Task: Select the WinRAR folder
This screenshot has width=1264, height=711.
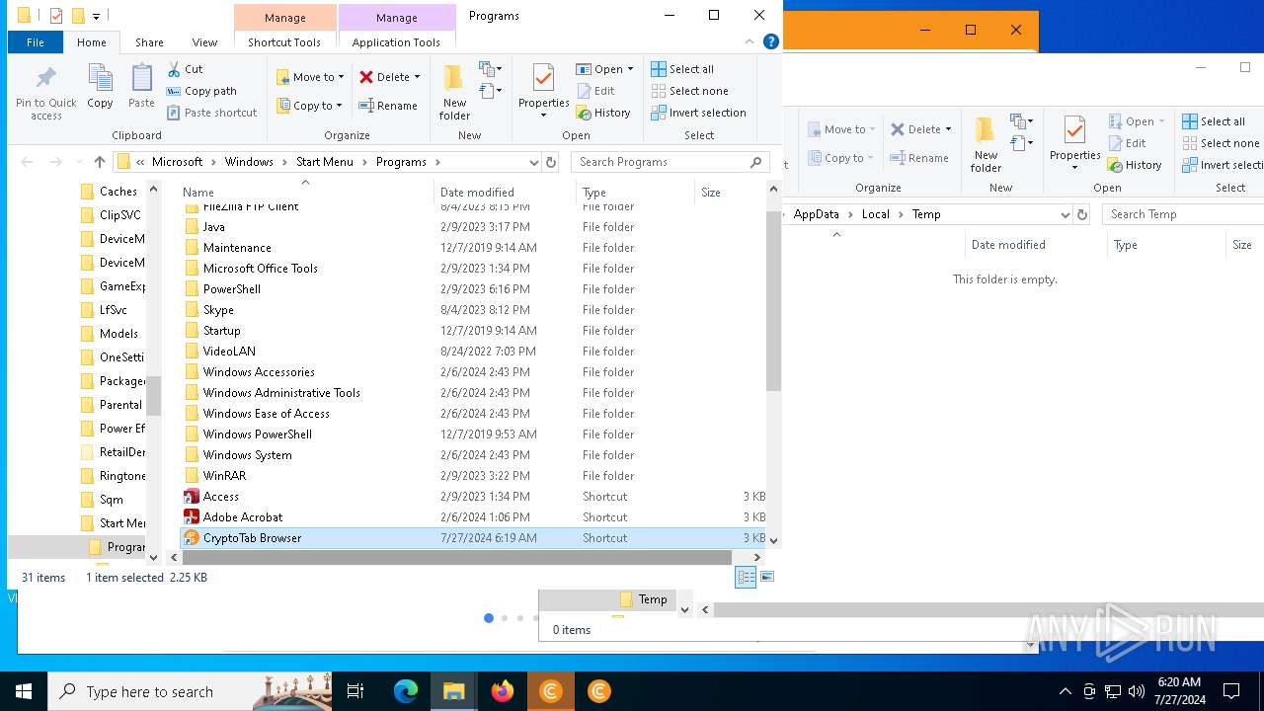Action: click(472, 476)
